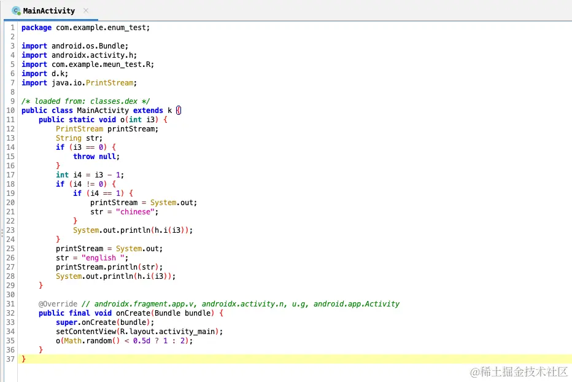The width and height of the screenshot is (572, 382).
Task: Click the 'String str;' declaration
Action: [79, 138]
